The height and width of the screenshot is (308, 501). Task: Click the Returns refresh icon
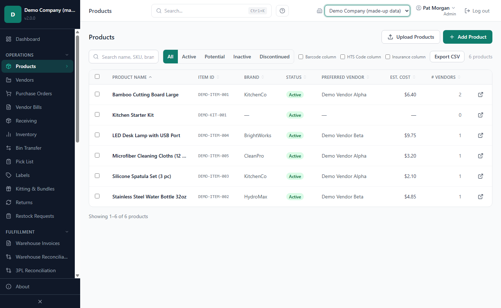(9, 202)
